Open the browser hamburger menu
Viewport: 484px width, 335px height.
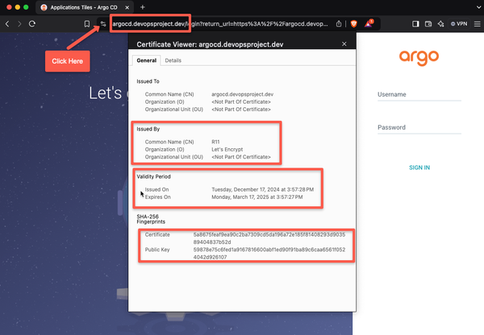click(475, 24)
